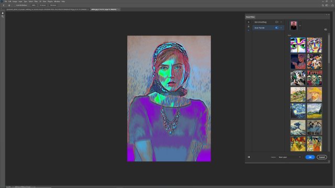335x188 pixels.
Task: Choose the dark blue portrait style
Action: point(298,62)
